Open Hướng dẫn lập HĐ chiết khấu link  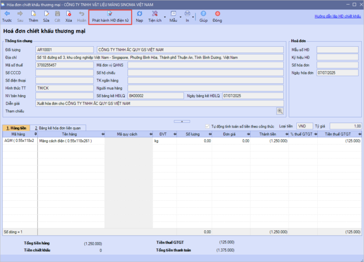pos(338,16)
